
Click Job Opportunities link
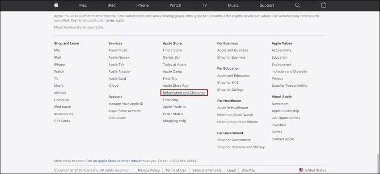pyautogui.click(x=286, y=118)
